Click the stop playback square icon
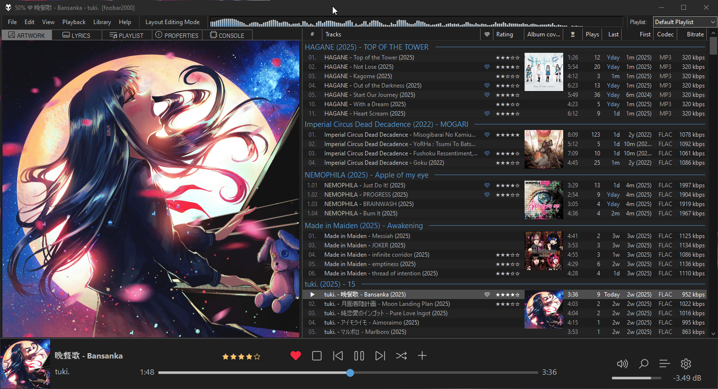718x389 pixels. pos(317,356)
